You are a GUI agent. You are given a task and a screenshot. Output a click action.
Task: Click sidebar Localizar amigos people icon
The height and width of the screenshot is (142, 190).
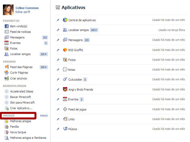[7, 54]
